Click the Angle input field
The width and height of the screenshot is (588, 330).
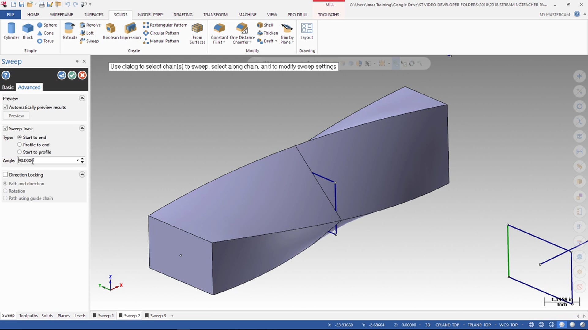tap(46, 160)
